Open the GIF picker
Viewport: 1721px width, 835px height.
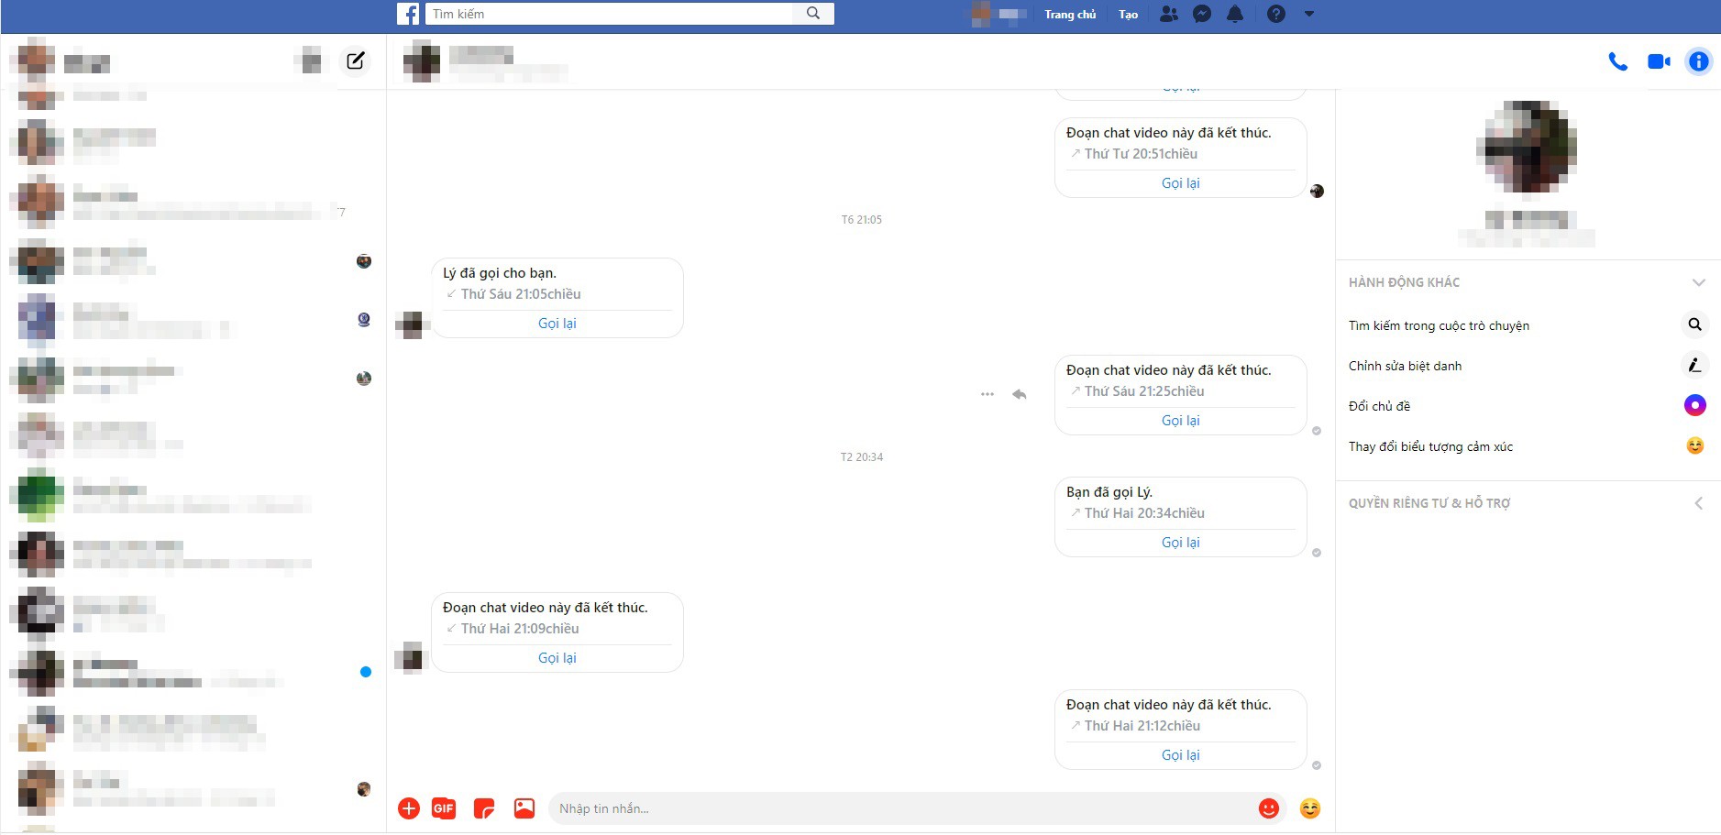tap(444, 808)
